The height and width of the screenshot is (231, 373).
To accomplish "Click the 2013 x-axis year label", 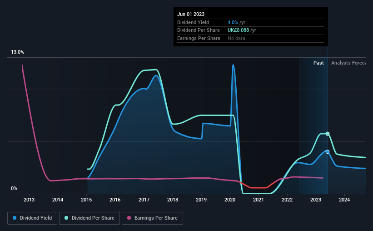I will [29, 200].
